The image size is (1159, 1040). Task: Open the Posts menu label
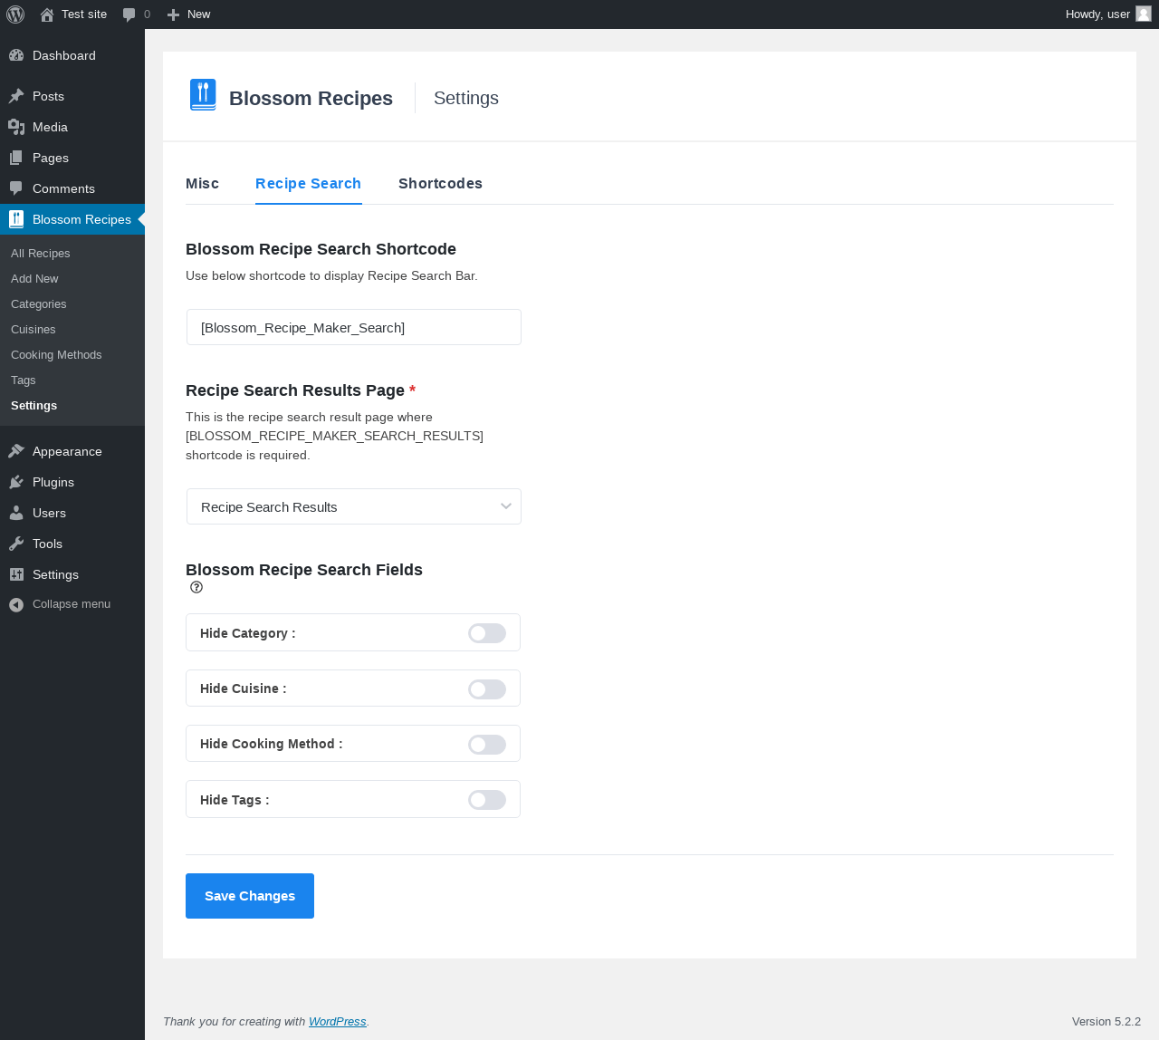(x=48, y=96)
